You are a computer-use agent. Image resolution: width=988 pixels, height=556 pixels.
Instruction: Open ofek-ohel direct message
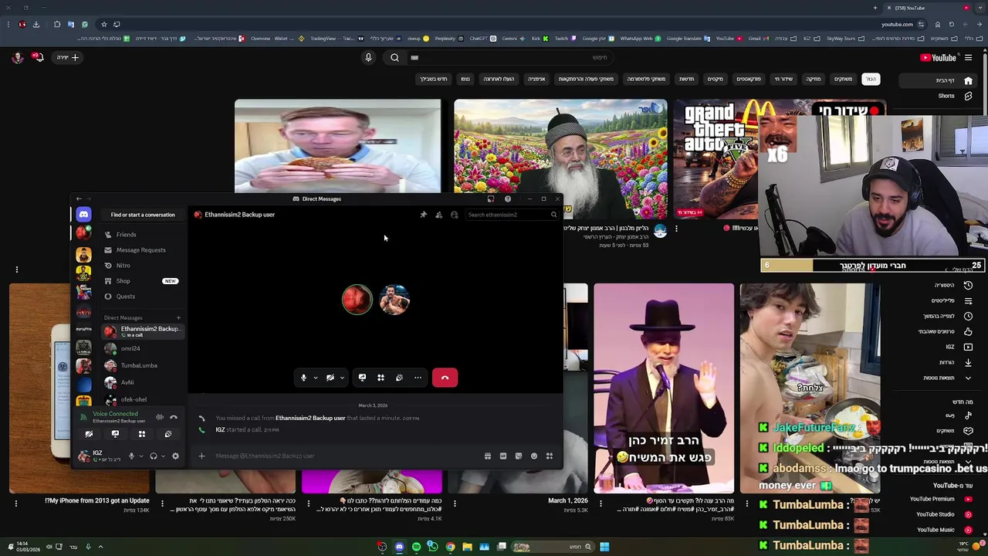[x=144, y=399]
